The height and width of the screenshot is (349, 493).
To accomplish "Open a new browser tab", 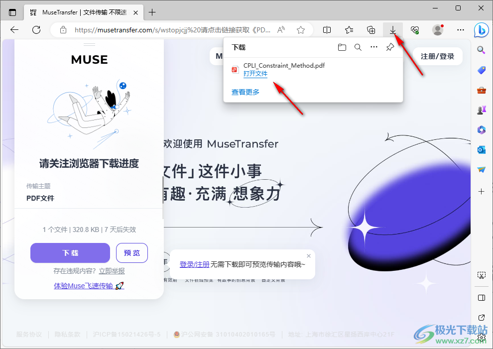I will pyautogui.click(x=152, y=12).
